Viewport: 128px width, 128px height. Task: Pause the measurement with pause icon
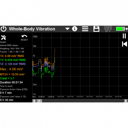(124, 36)
